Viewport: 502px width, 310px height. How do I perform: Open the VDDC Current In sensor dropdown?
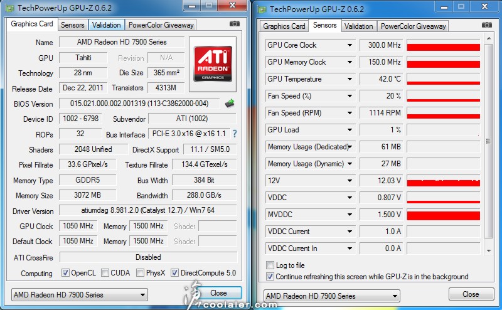[350, 249]
